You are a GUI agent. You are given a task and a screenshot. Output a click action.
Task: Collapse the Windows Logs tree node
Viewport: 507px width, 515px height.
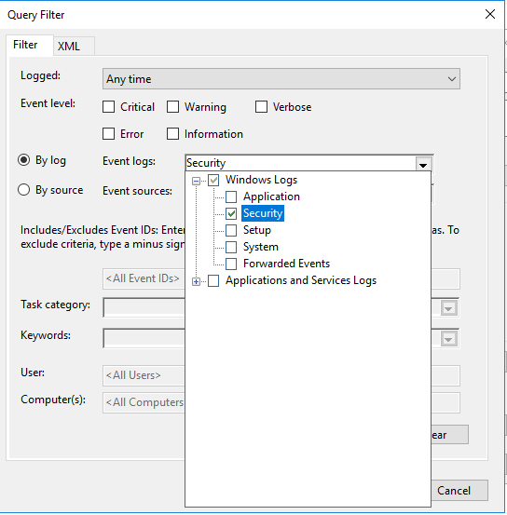(x=196, y=181)
